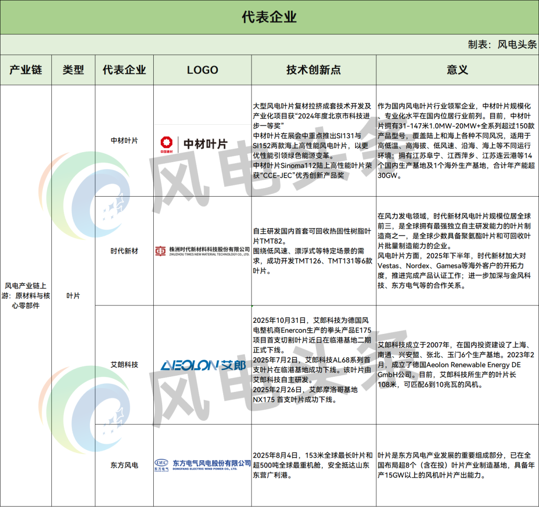Click the 东方电气风电 DEC logo
Viewport: 539px width, 507px height.
[202, 465]
